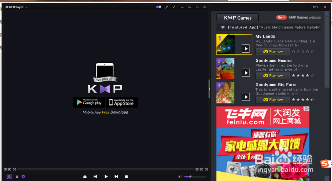The width and height of the screenshot is (332, 181).
Task: Click the My Lands game title
Action: [x=265, y=36]
